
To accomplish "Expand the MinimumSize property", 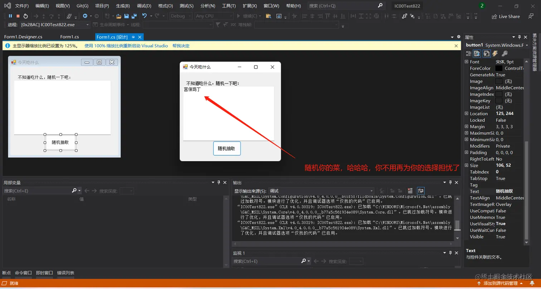I will tap(467, 139).
